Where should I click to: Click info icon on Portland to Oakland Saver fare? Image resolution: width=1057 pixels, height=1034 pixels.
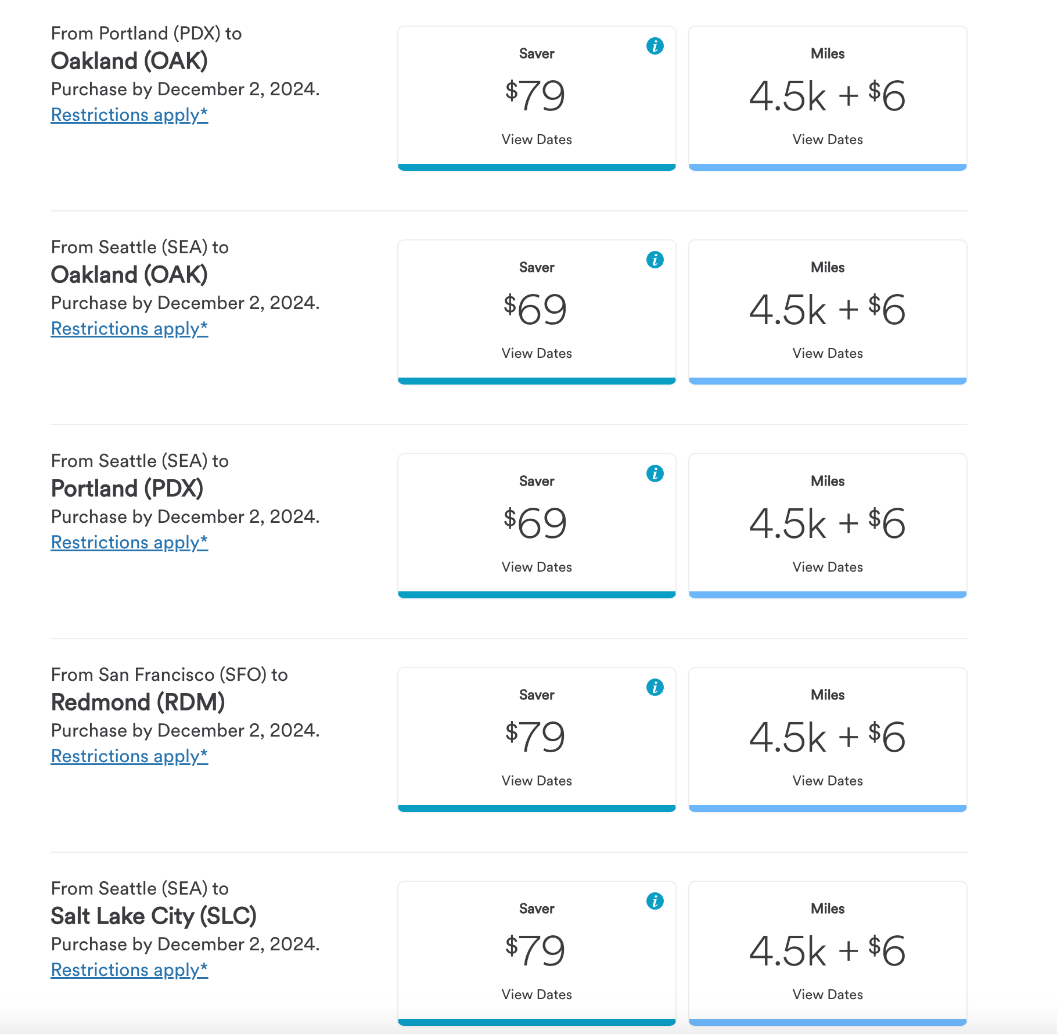[x=655, y=46]
